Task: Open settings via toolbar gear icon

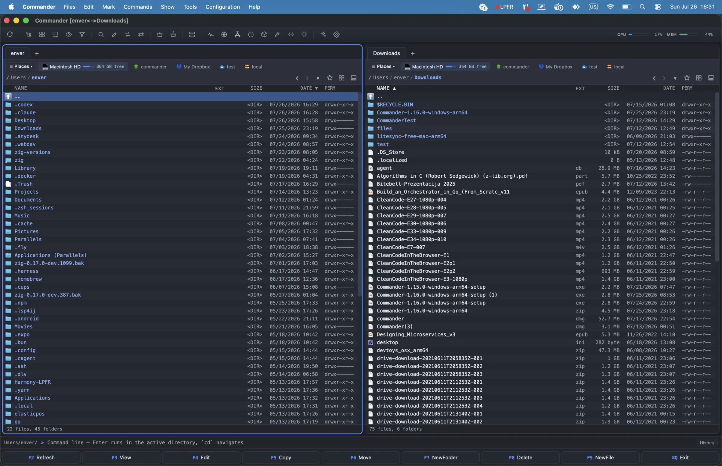Action: click(x=337, y=34)
